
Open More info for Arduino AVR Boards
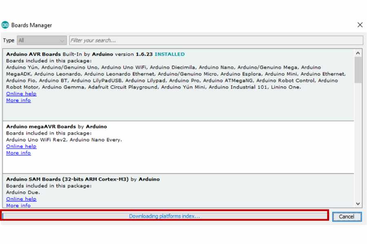tap(18, 100)
